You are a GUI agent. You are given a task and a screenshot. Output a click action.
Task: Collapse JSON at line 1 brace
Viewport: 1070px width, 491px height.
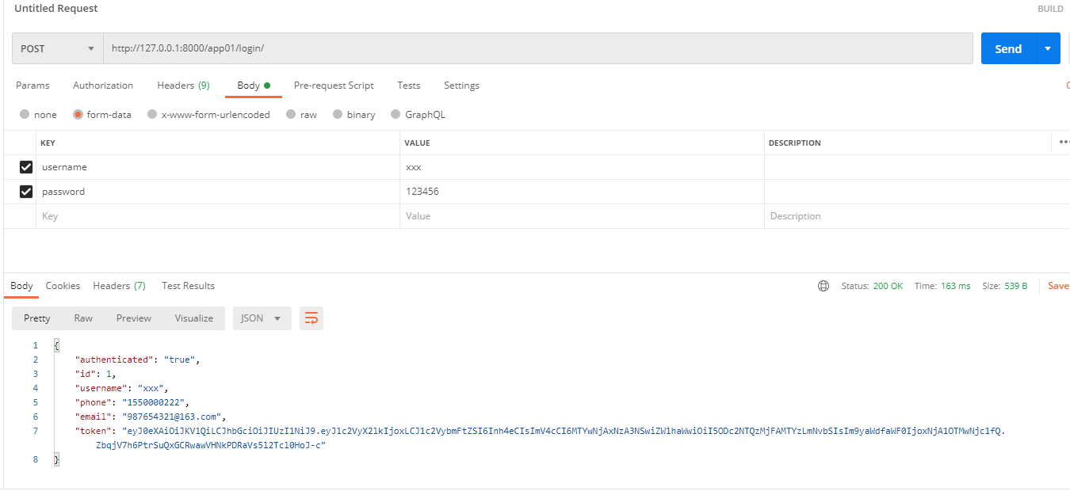point(56,345)
